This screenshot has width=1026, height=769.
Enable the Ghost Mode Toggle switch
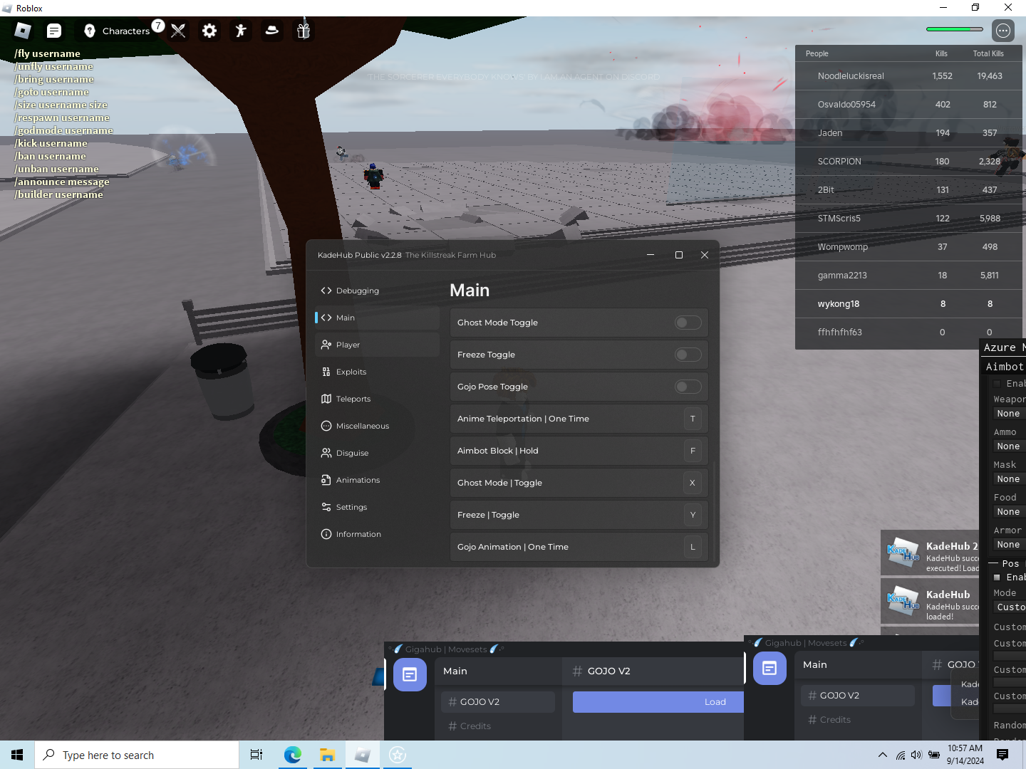(x=688, y=323)
